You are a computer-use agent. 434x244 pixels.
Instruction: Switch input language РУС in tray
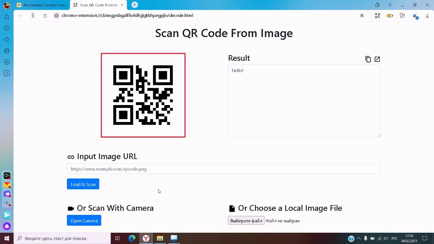[x=394, y=239]
